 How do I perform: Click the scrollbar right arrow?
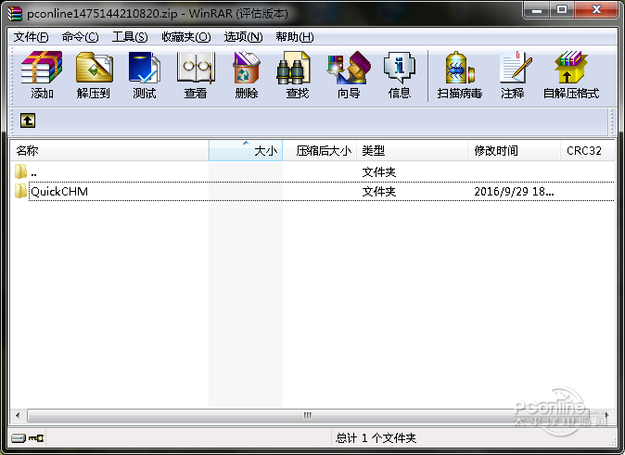pos(606,415)
